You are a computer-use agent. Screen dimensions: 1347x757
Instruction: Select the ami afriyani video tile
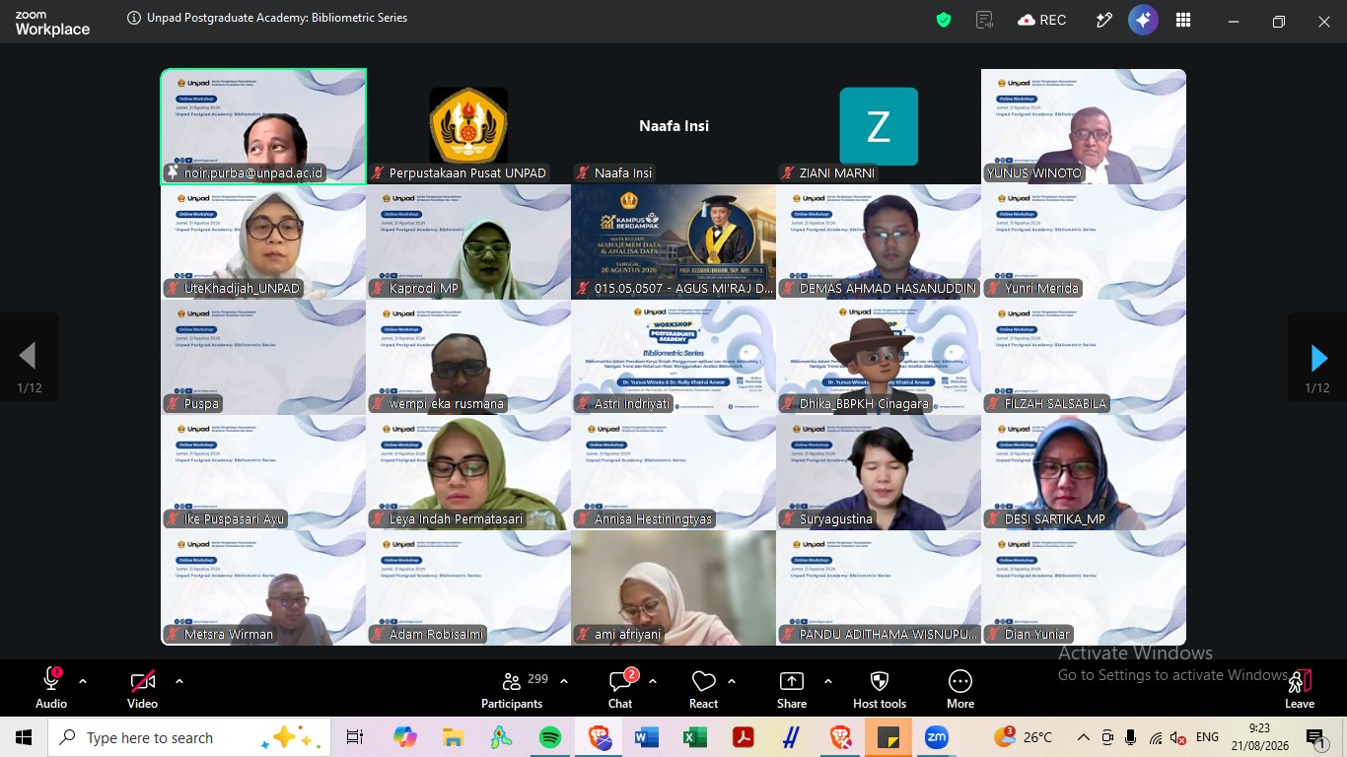click(x=673, y=588)
